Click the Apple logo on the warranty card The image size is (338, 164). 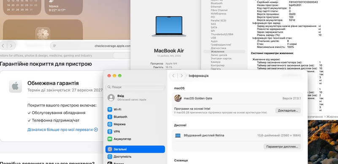coord(15,86)
